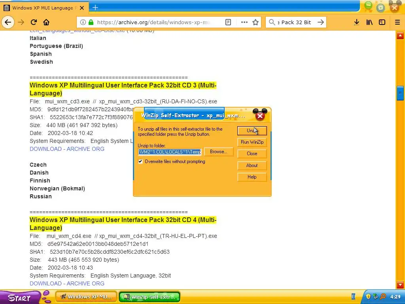
Task: Open DOWNLOAD - ARCHIVE ORG link for CD 3
Action: pyautogui.click(x=67, y=149)
